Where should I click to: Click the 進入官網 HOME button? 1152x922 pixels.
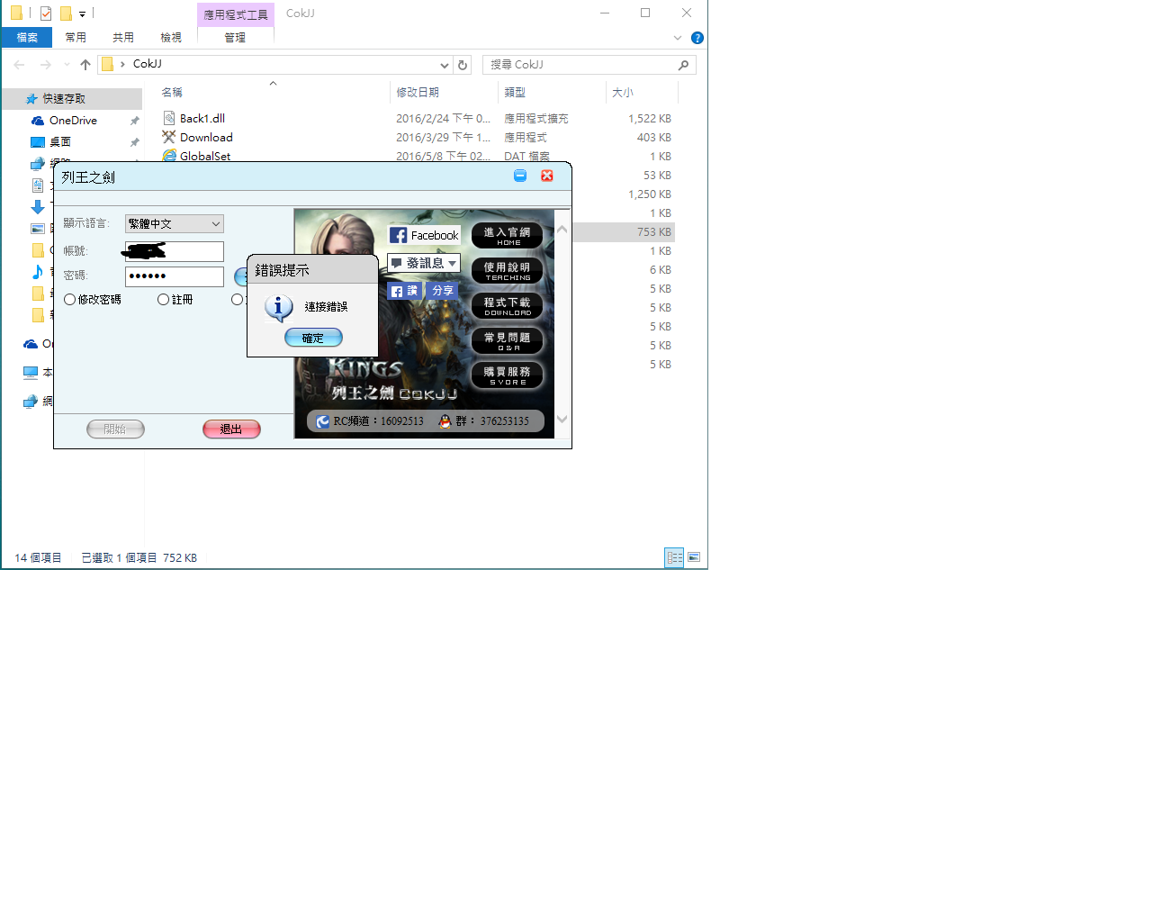pyautogui.click(x=508, y=236)
